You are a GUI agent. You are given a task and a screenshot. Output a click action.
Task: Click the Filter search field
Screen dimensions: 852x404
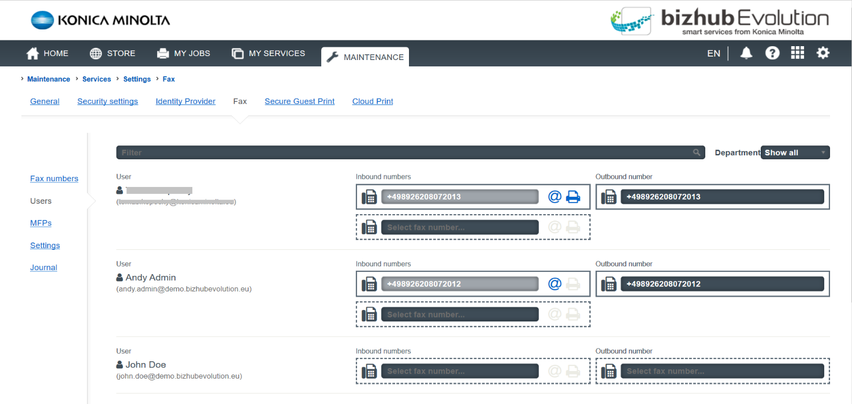pos(411,152)
